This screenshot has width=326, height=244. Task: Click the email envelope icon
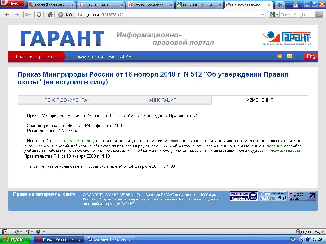coord(289,56)
